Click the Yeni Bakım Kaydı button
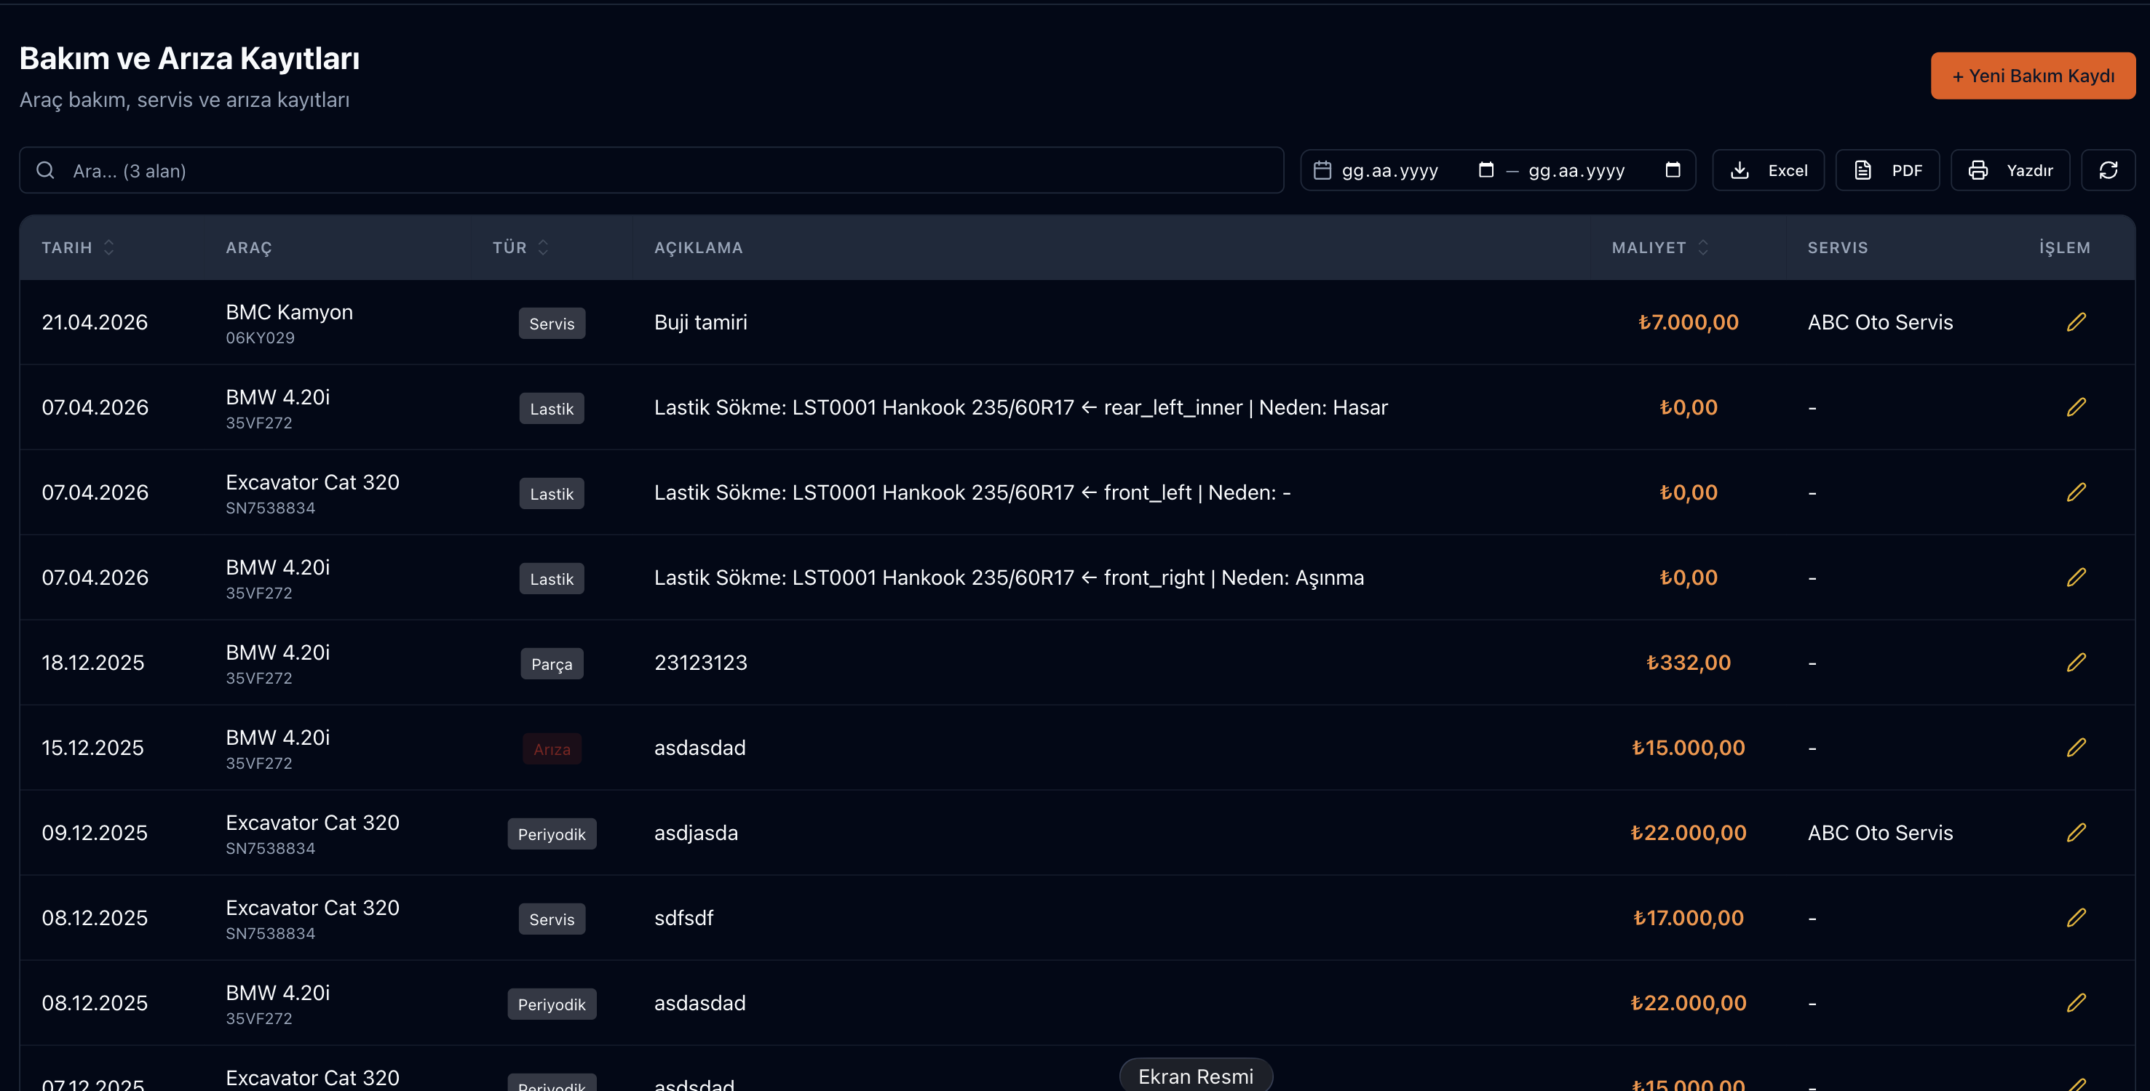This screenshot has height=1091, width=2150. [2032, 76]
